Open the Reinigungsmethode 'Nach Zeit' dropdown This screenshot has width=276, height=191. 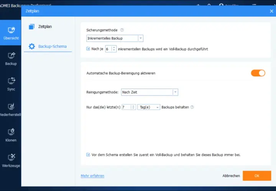click(x=149, y=92)
